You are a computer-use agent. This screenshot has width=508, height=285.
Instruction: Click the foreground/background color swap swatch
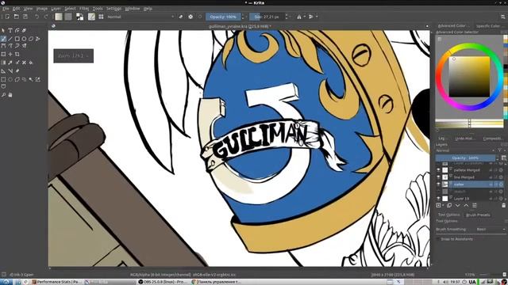tap(79, 17)
